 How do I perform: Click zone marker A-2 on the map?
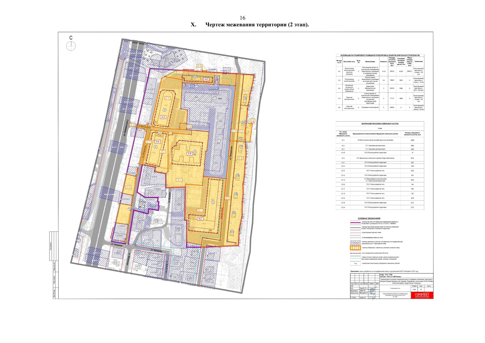coord(200,219)
